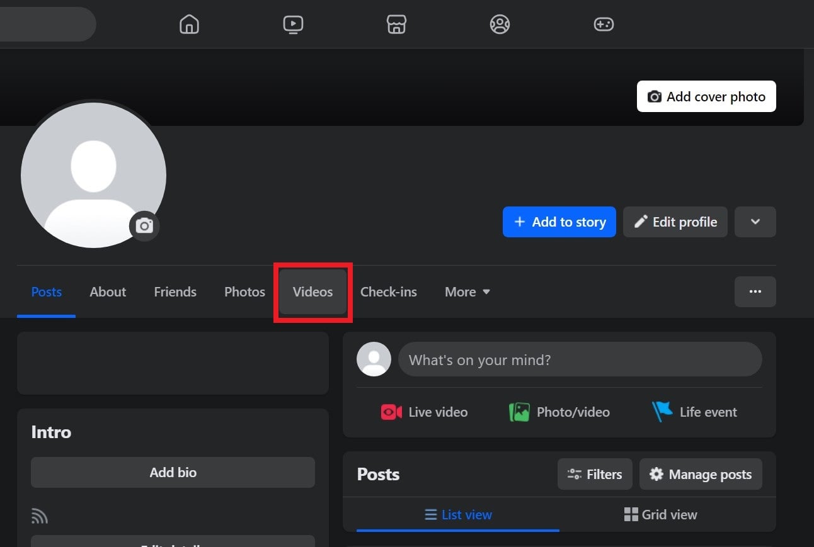
Task: Start a Live video
Action: coord(425,412)
